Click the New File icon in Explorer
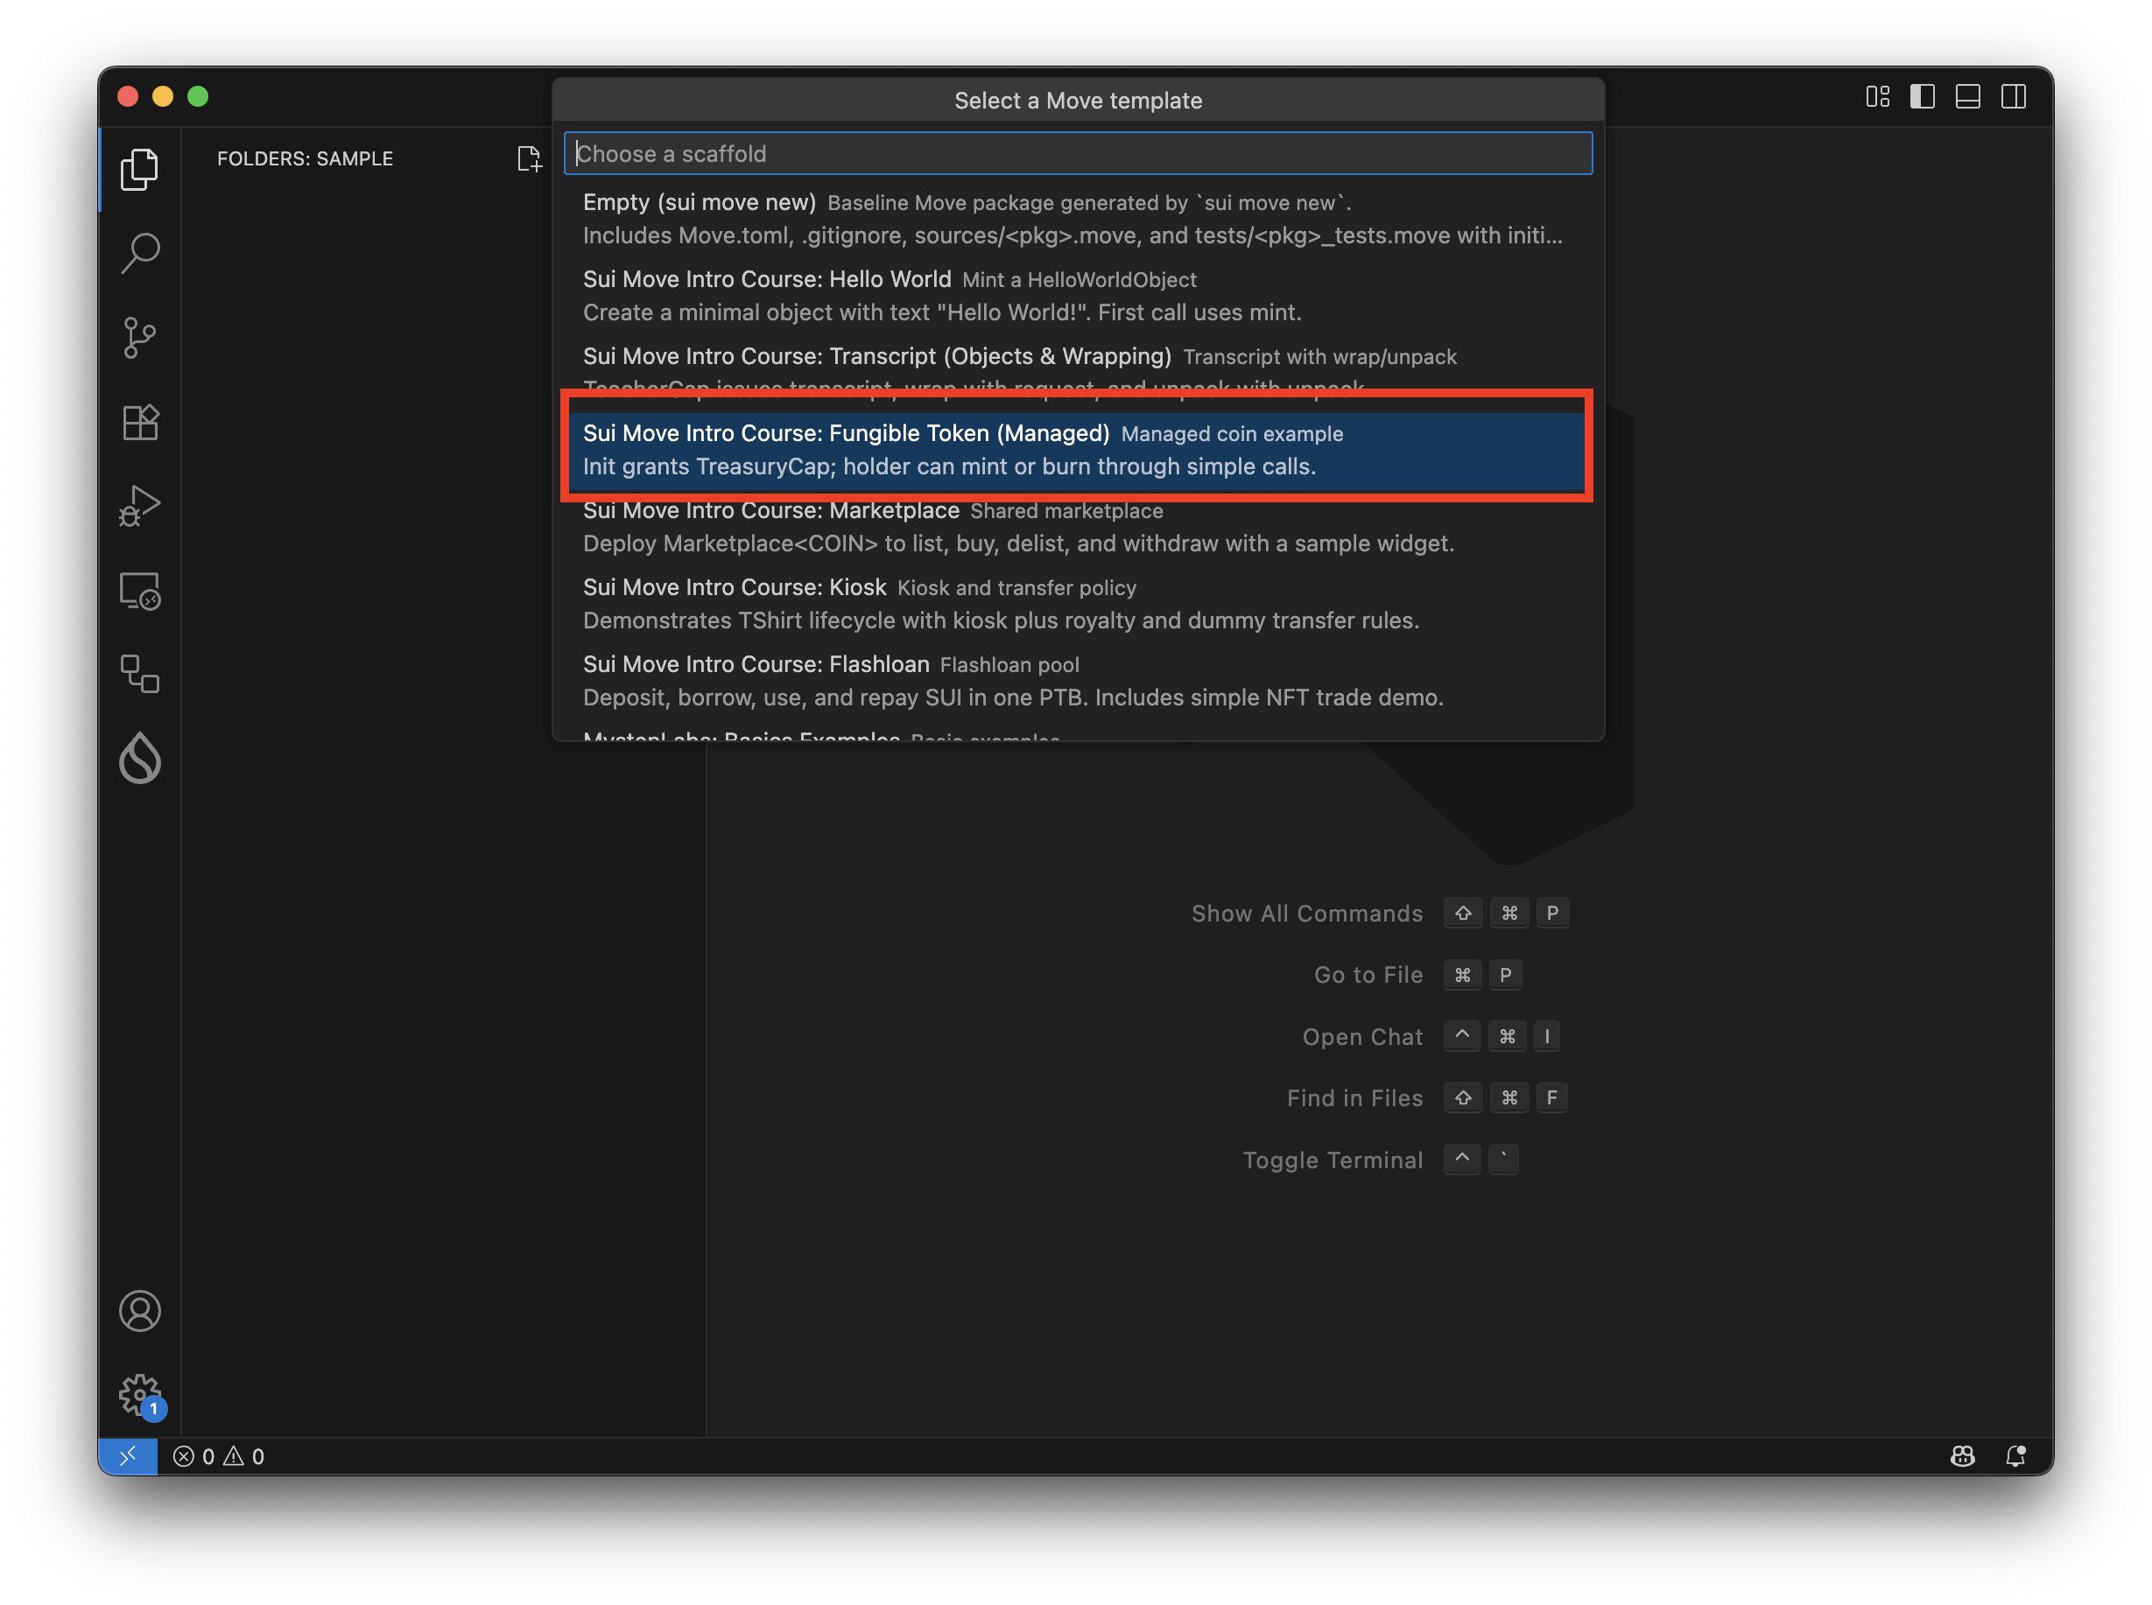This screenshot has width=2152, height=1605. pyautogui.click(x=529, y=158)
